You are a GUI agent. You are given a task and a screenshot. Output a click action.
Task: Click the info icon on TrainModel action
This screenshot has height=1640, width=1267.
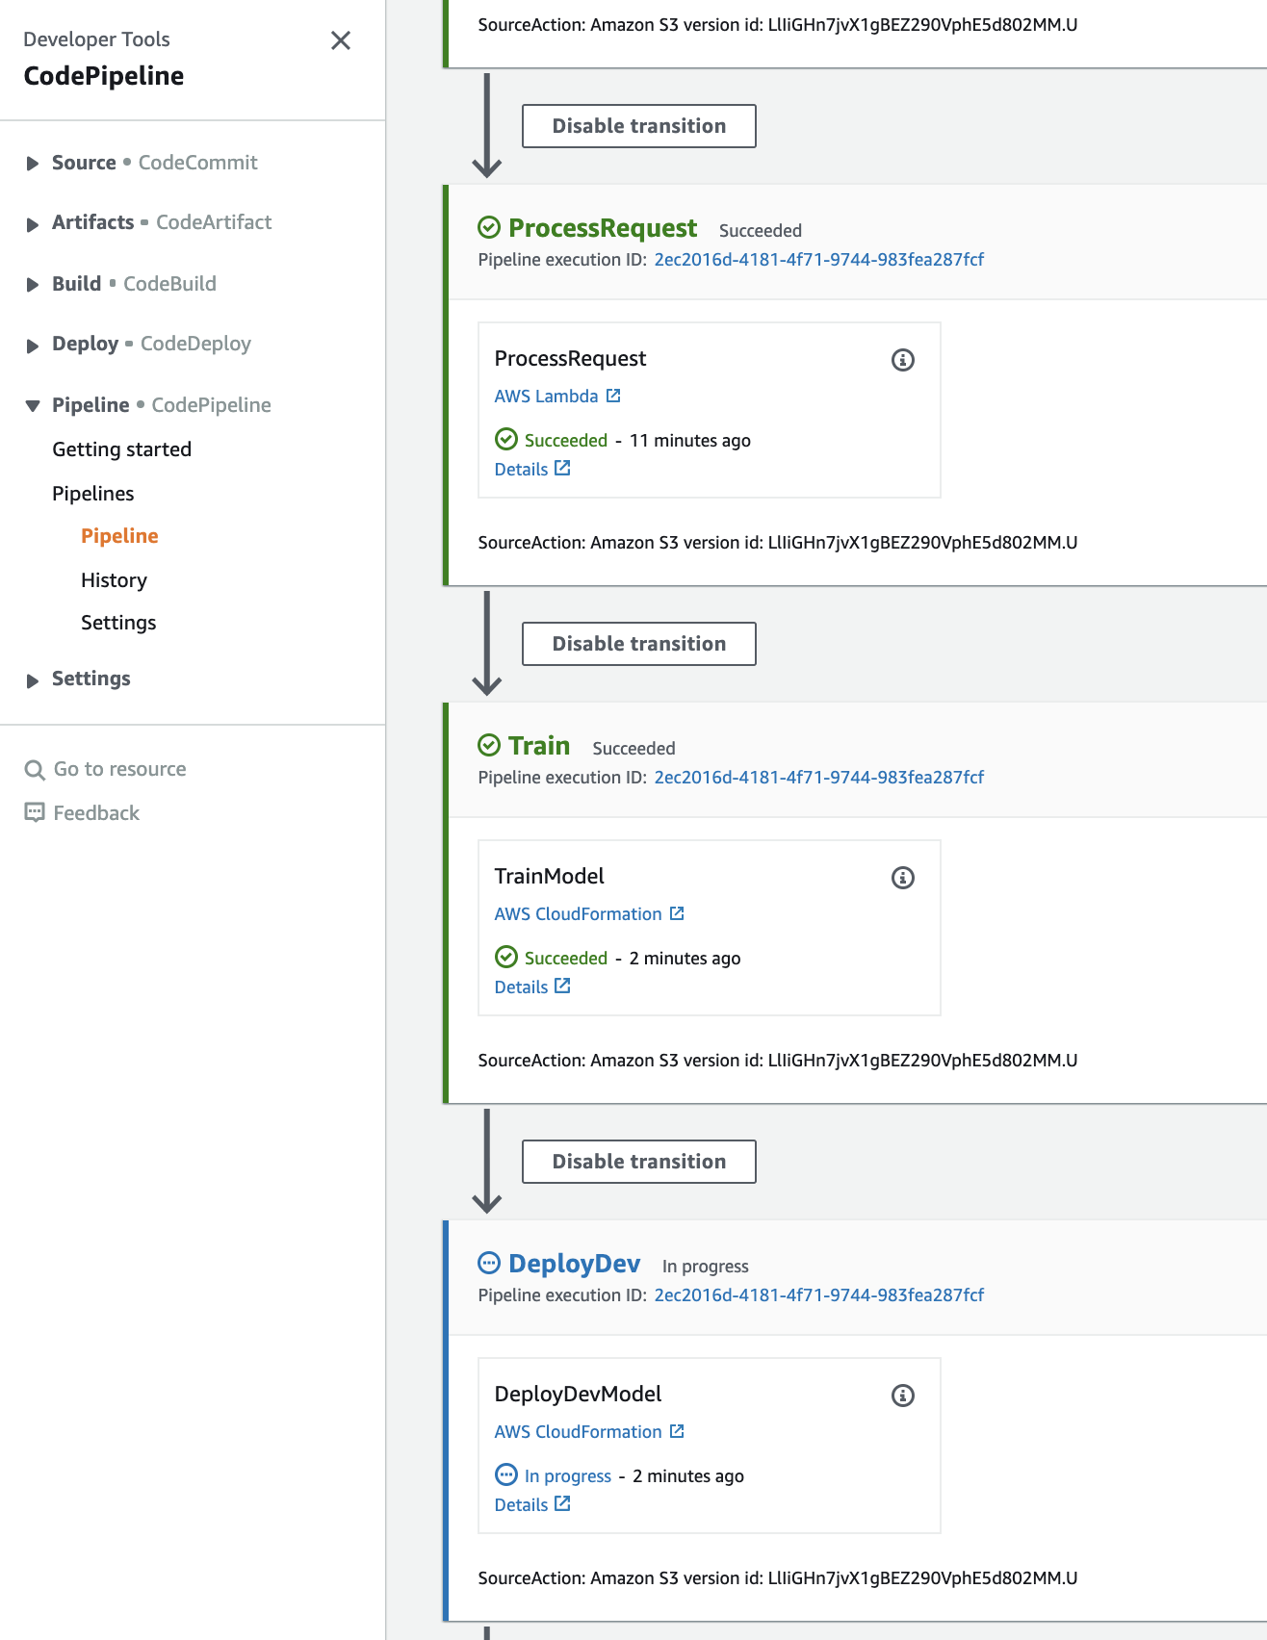[903, 878]
